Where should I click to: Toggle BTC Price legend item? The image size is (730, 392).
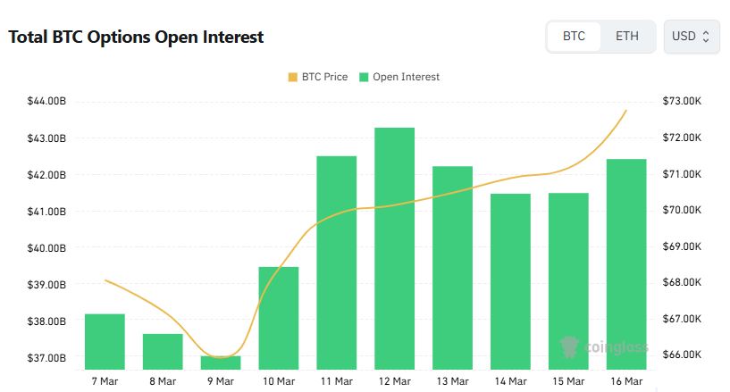[317, 77]
